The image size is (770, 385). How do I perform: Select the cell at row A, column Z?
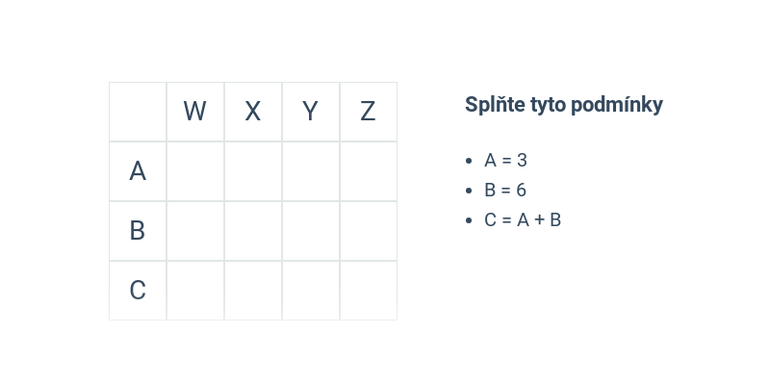(369, 171)
